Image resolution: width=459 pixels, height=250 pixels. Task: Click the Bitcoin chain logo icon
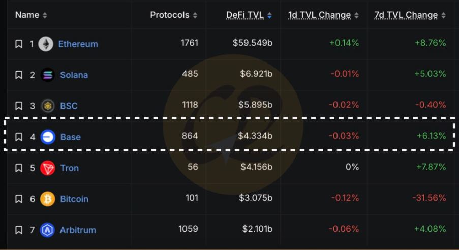point(48,199)
